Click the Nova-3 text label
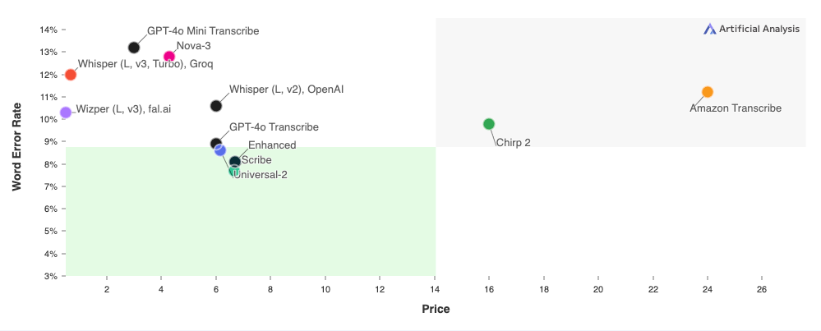 [x=194, y=45]
